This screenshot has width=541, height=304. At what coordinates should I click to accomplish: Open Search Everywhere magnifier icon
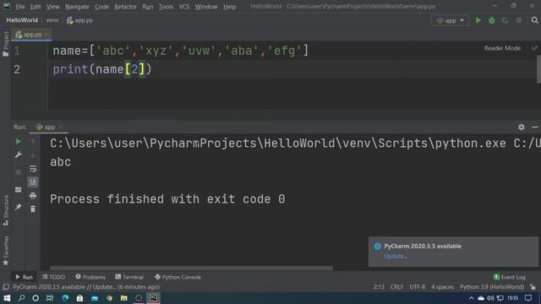coord(534,20)
